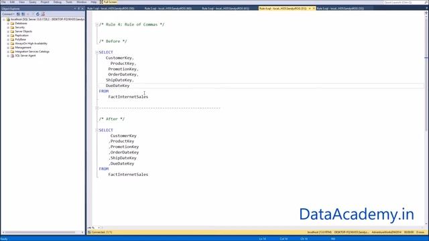The image size is (429, 241).
Task: Click ShipDateKey in the Before query
Action: click(119, 80)
